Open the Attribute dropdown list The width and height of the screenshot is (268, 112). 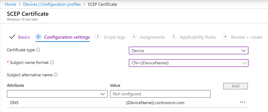(57, 94)
